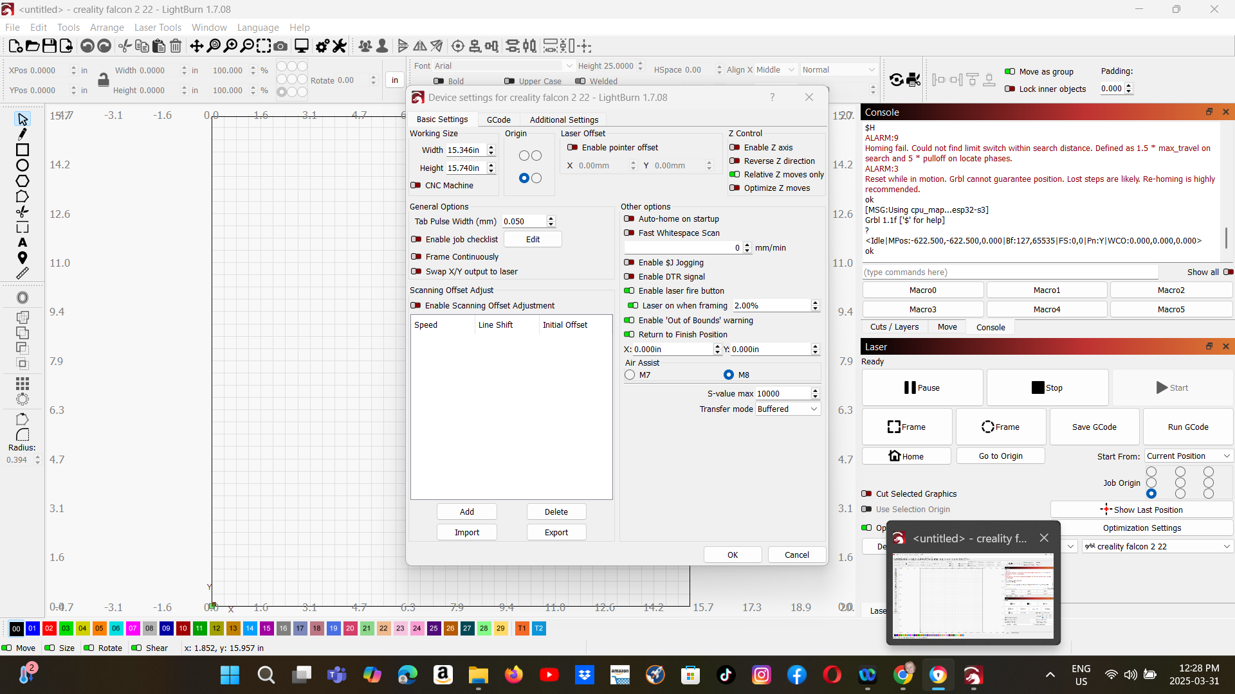Toggle Auto-home on startup

(x=629, y=219)
